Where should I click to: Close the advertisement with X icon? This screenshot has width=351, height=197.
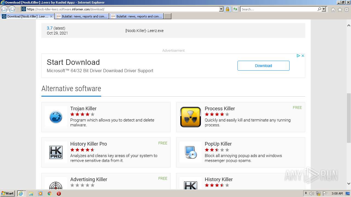pos(303,56)
